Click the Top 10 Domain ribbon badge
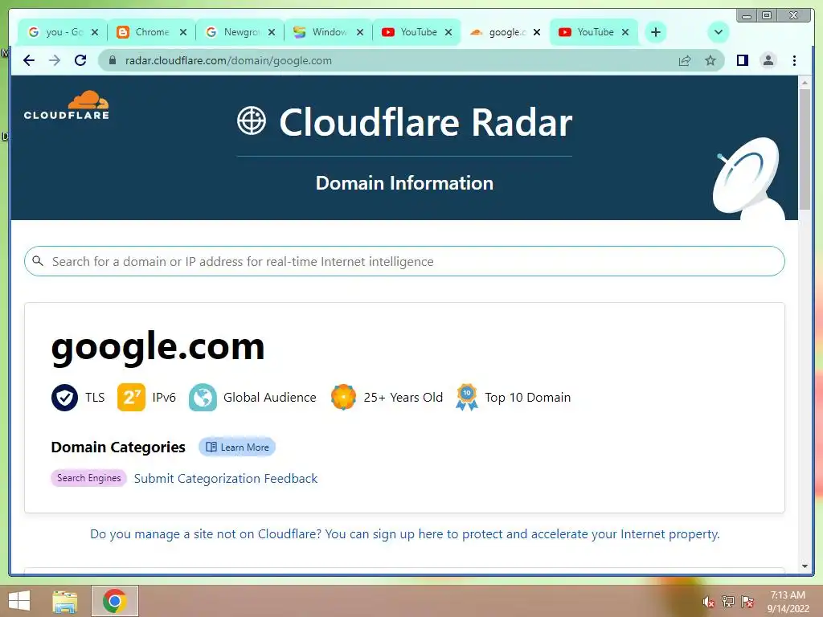Screen dimensions: 823x617 467,397
